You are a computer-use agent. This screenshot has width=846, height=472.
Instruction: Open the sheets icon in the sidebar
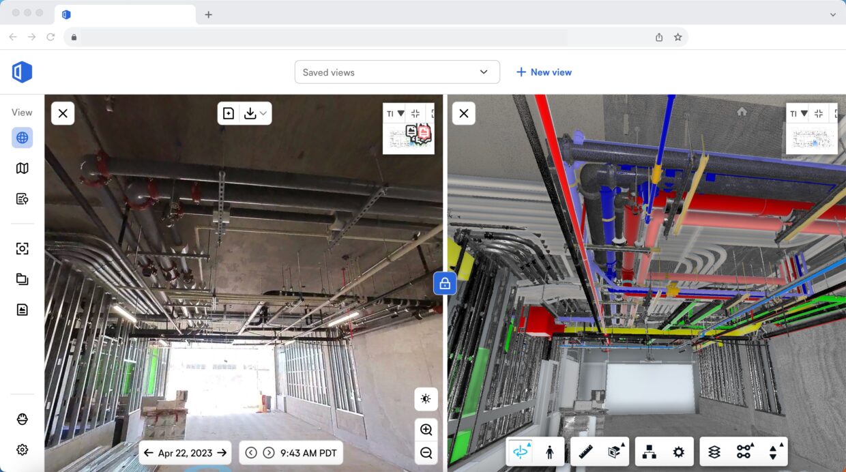click(x=22, y=309)
